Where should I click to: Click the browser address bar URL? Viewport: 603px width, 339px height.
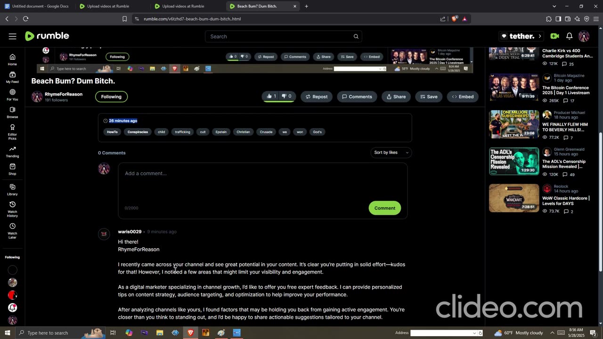(x=192, y=19)
